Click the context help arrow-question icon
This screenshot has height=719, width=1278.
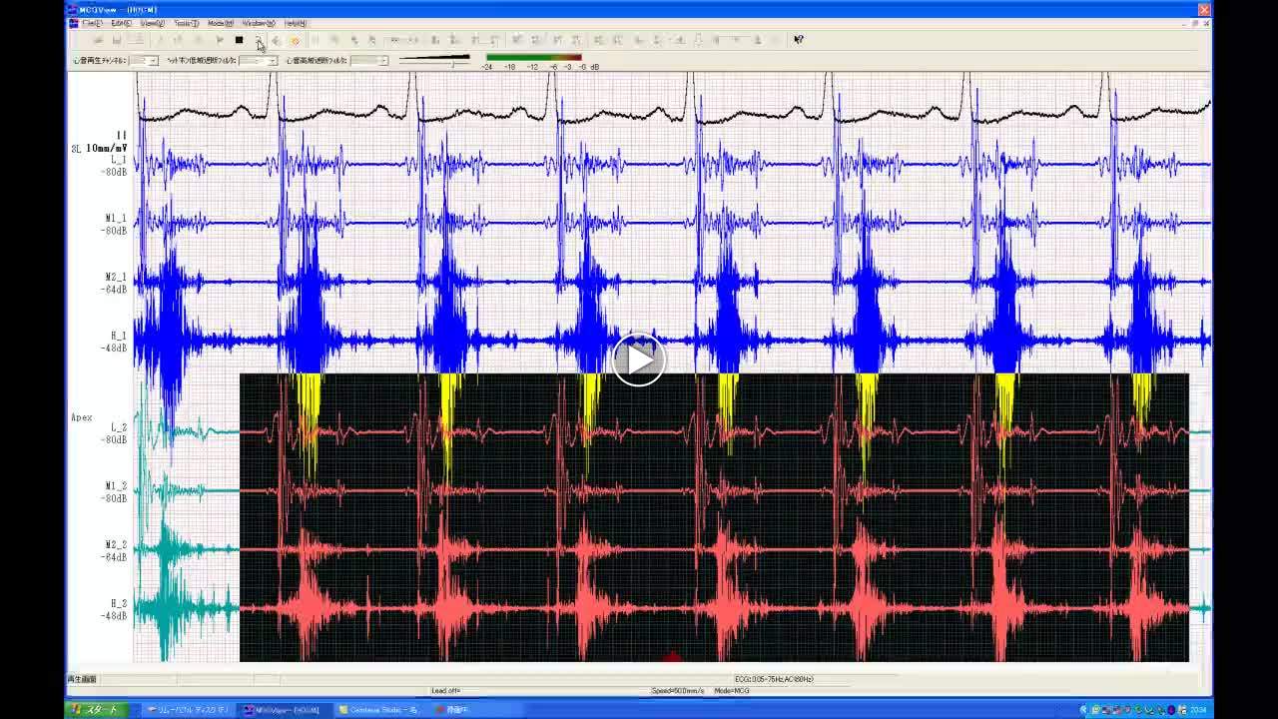click(x=798, y=40)
